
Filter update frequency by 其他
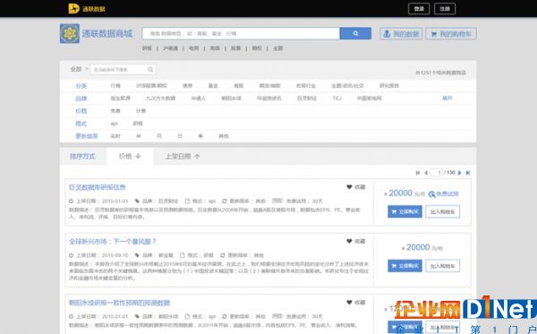223,136
